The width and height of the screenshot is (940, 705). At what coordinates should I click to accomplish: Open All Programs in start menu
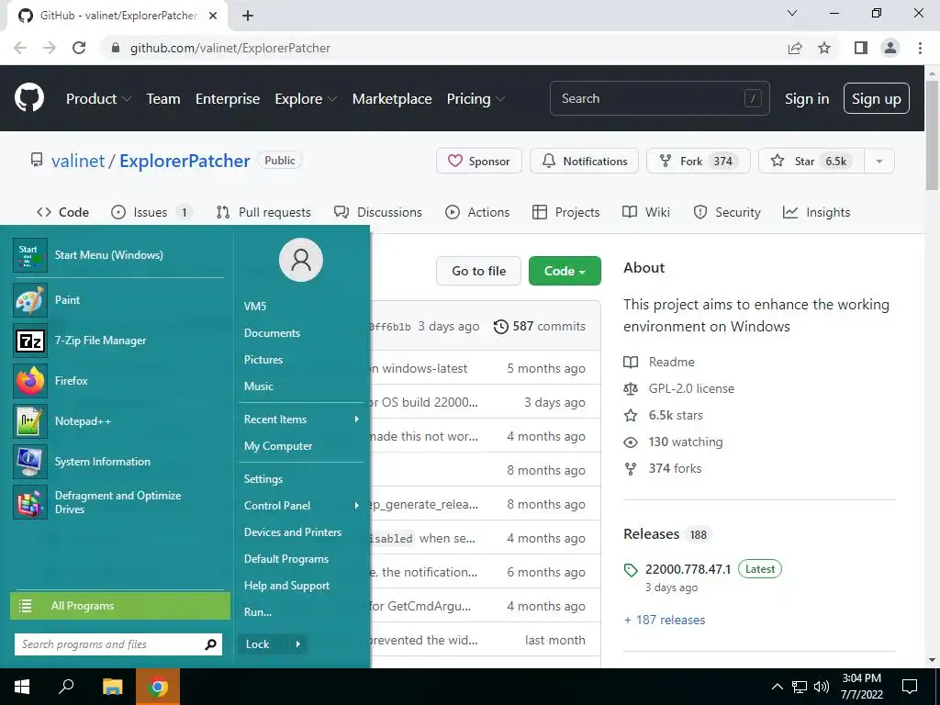120,606
